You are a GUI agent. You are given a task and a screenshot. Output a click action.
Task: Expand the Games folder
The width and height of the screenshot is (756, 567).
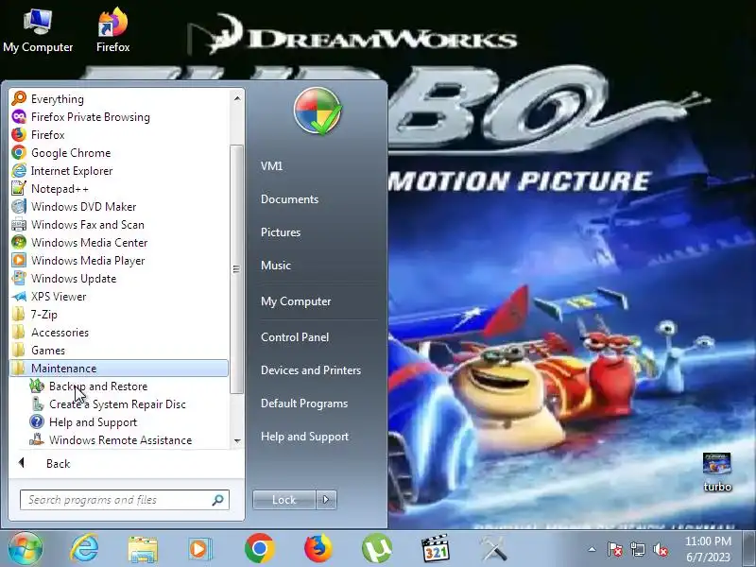coord(39,350)
